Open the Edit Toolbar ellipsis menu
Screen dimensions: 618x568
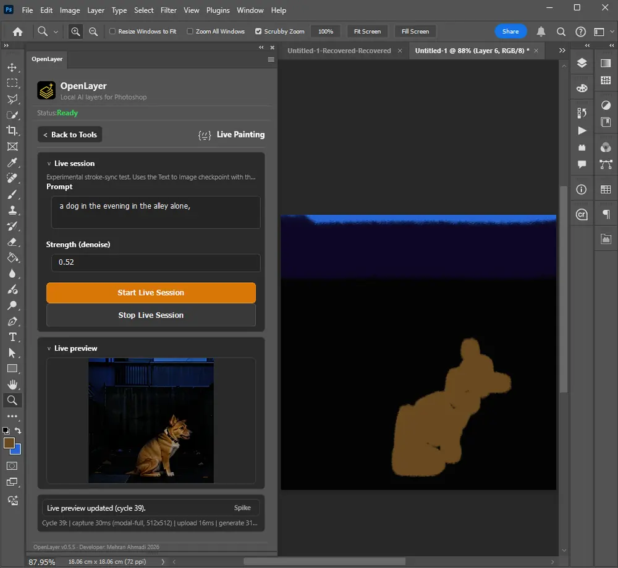12,416
